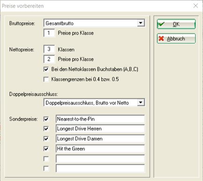Viewport: 203px width, 181px height.
Task: Uncheck the Nearest-to-the-Pin special prize checkbox
Action: click(x=46, y=119)
